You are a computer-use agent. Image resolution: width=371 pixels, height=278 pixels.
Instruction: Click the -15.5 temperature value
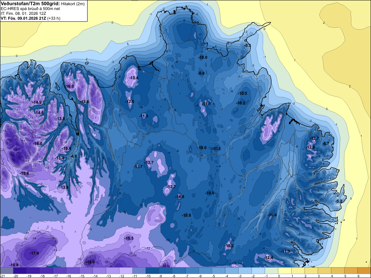pos(129,238)
